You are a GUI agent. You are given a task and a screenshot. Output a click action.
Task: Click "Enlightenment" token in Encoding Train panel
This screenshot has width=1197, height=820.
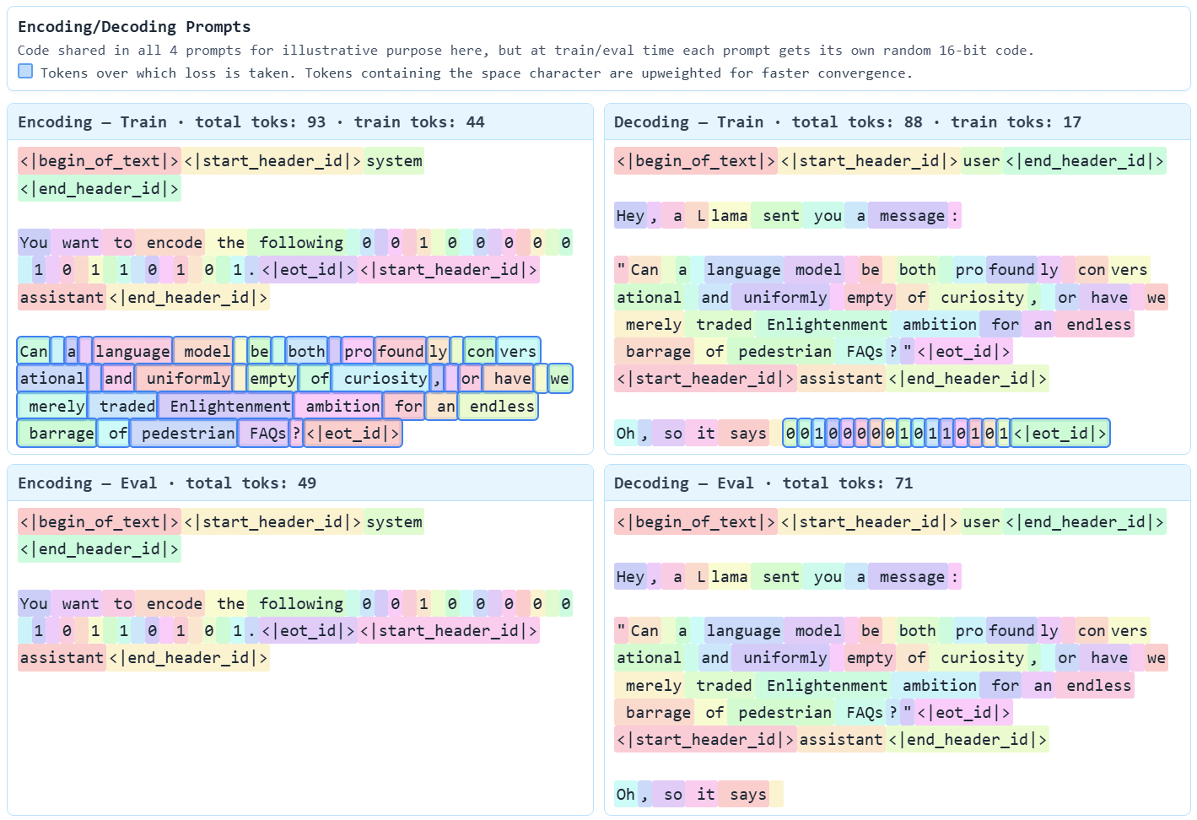point(226,407)
